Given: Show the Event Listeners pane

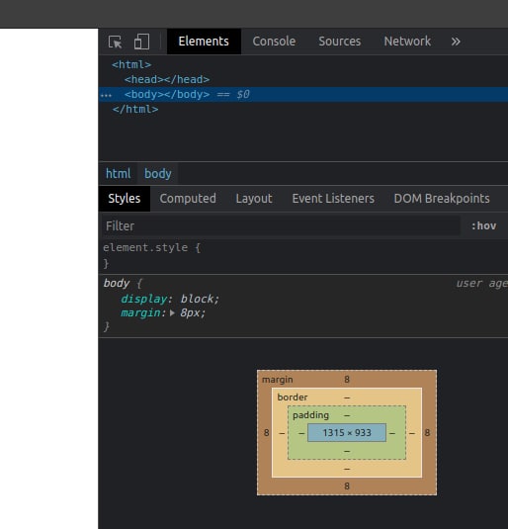Looking at the screenshot, I should pyautogui.click(x=333, y=199).
